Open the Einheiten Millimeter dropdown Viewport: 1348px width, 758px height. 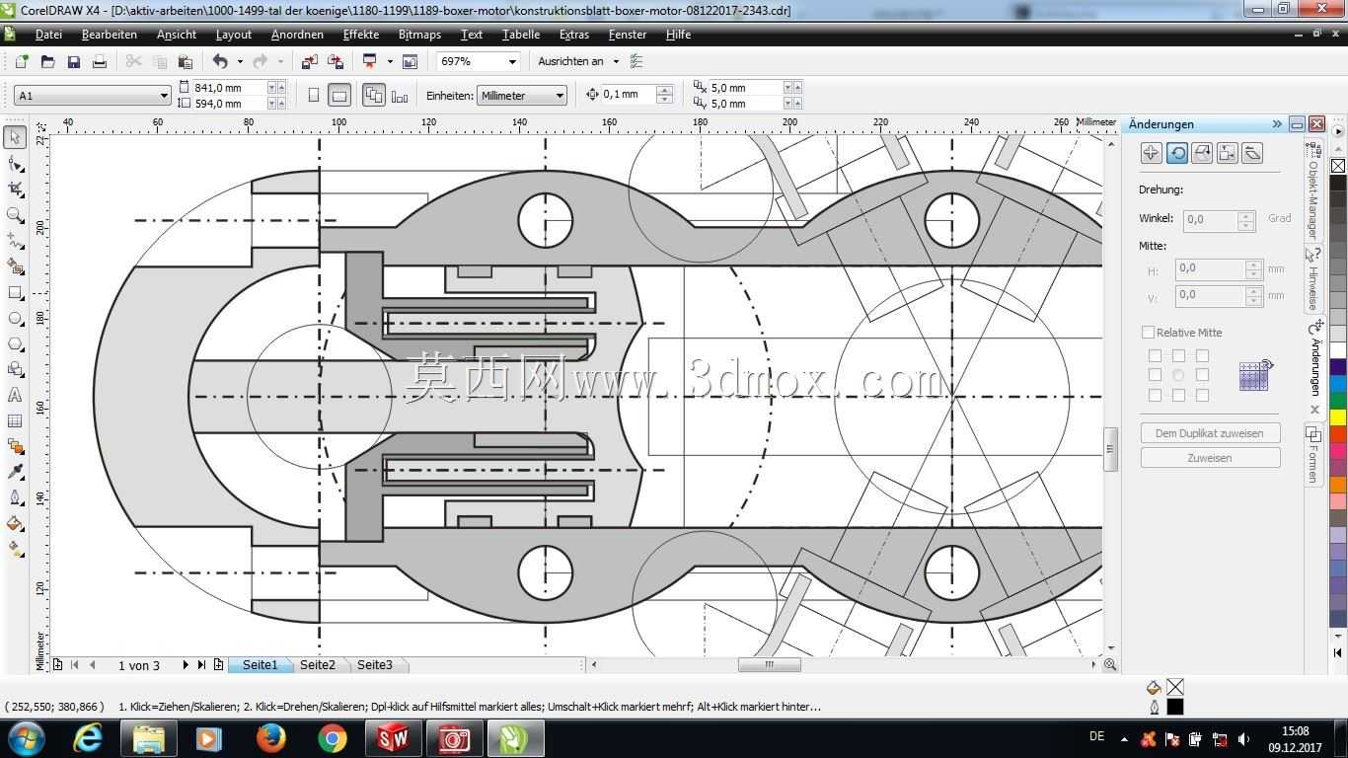[560, 96]
